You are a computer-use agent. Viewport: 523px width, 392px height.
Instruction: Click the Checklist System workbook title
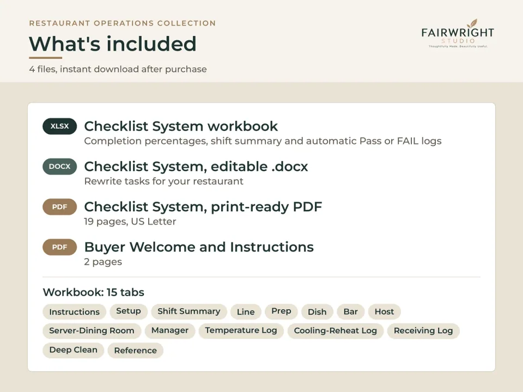tap(181, 126)
